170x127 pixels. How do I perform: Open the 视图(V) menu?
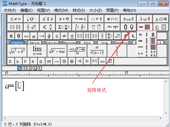click(x=43, y=10)
